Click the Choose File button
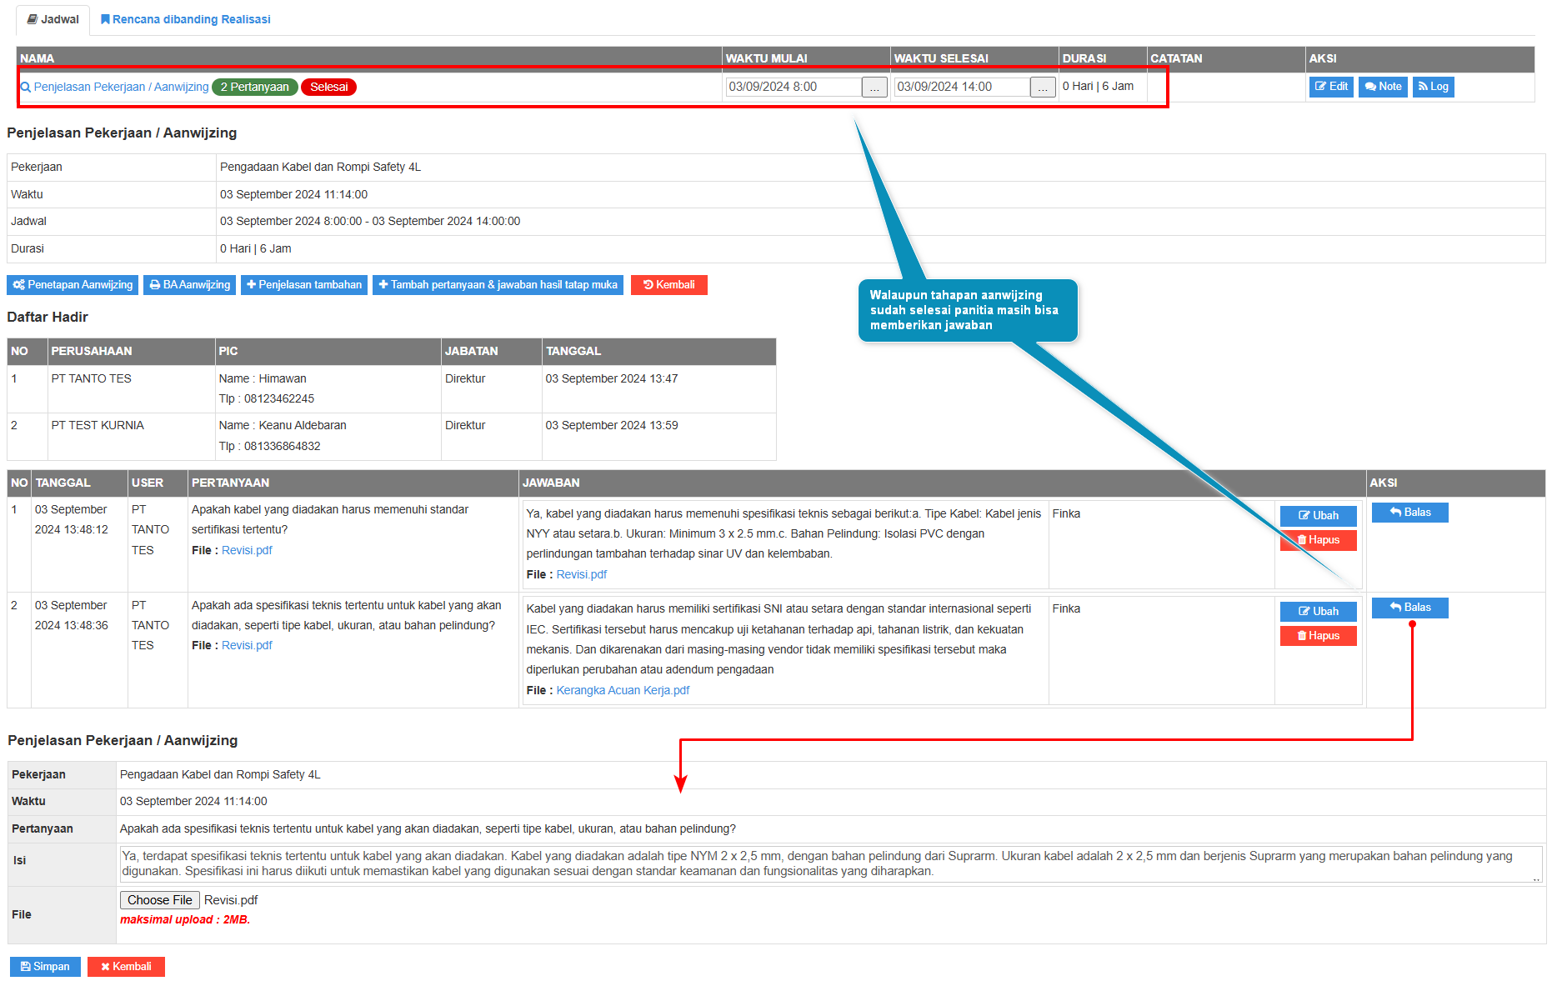The width and height of the screenshot is (1552, 986). tap(160, 900)
